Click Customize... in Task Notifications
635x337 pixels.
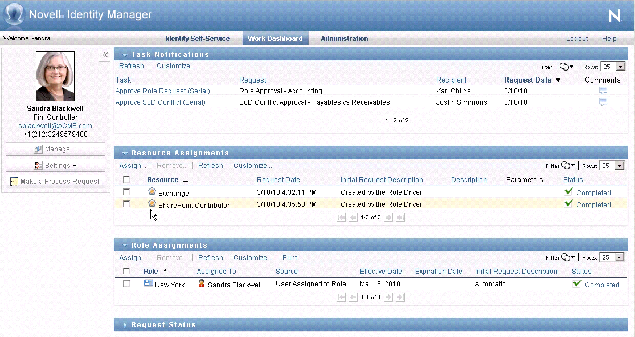coord(176,66)
